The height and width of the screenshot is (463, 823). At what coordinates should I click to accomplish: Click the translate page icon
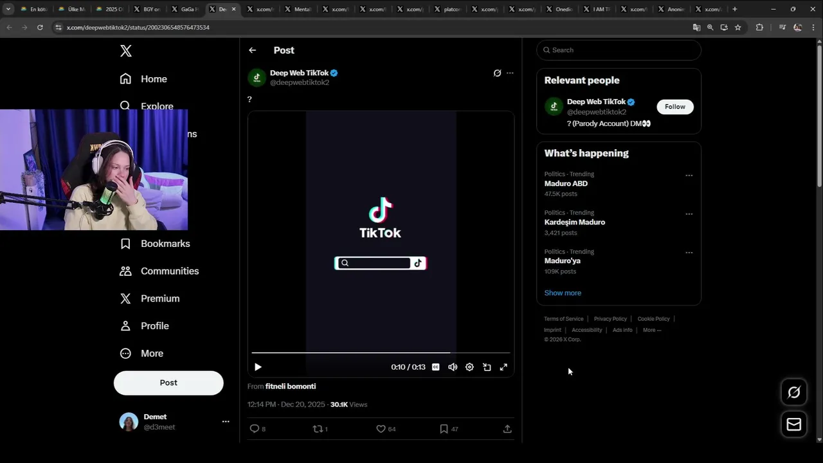click(x=696, y=28)
